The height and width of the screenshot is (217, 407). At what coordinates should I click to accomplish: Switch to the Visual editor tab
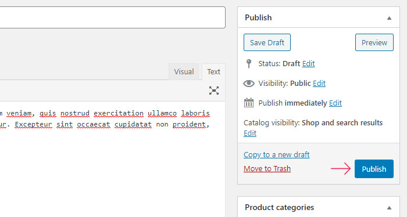[184, 71]
